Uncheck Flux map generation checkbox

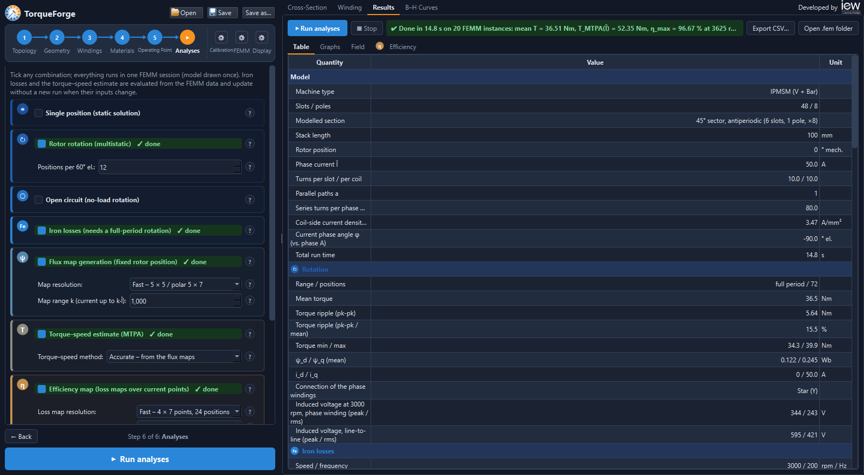(x=41, y=262)
